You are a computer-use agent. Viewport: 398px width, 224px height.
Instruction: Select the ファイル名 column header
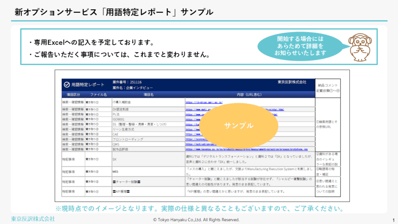[98, 94]
